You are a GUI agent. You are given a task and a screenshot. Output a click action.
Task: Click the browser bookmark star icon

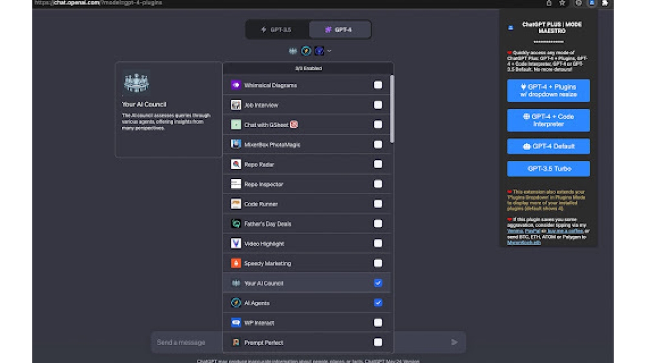click(562, 3)
